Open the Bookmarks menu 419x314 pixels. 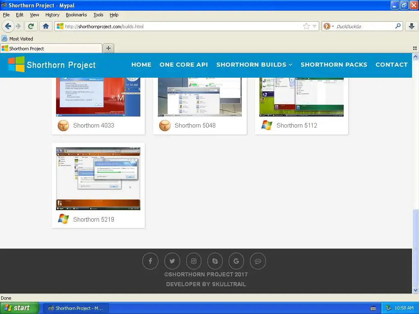[77, 15]
